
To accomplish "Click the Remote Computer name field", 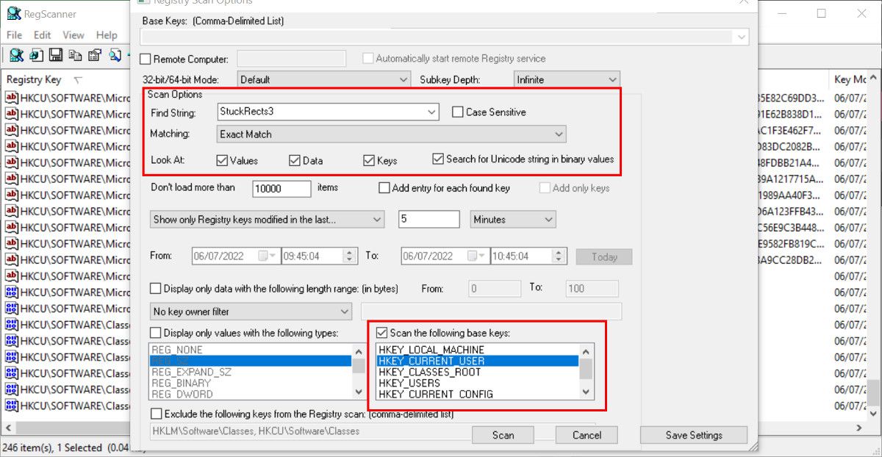I will (292, 59).
